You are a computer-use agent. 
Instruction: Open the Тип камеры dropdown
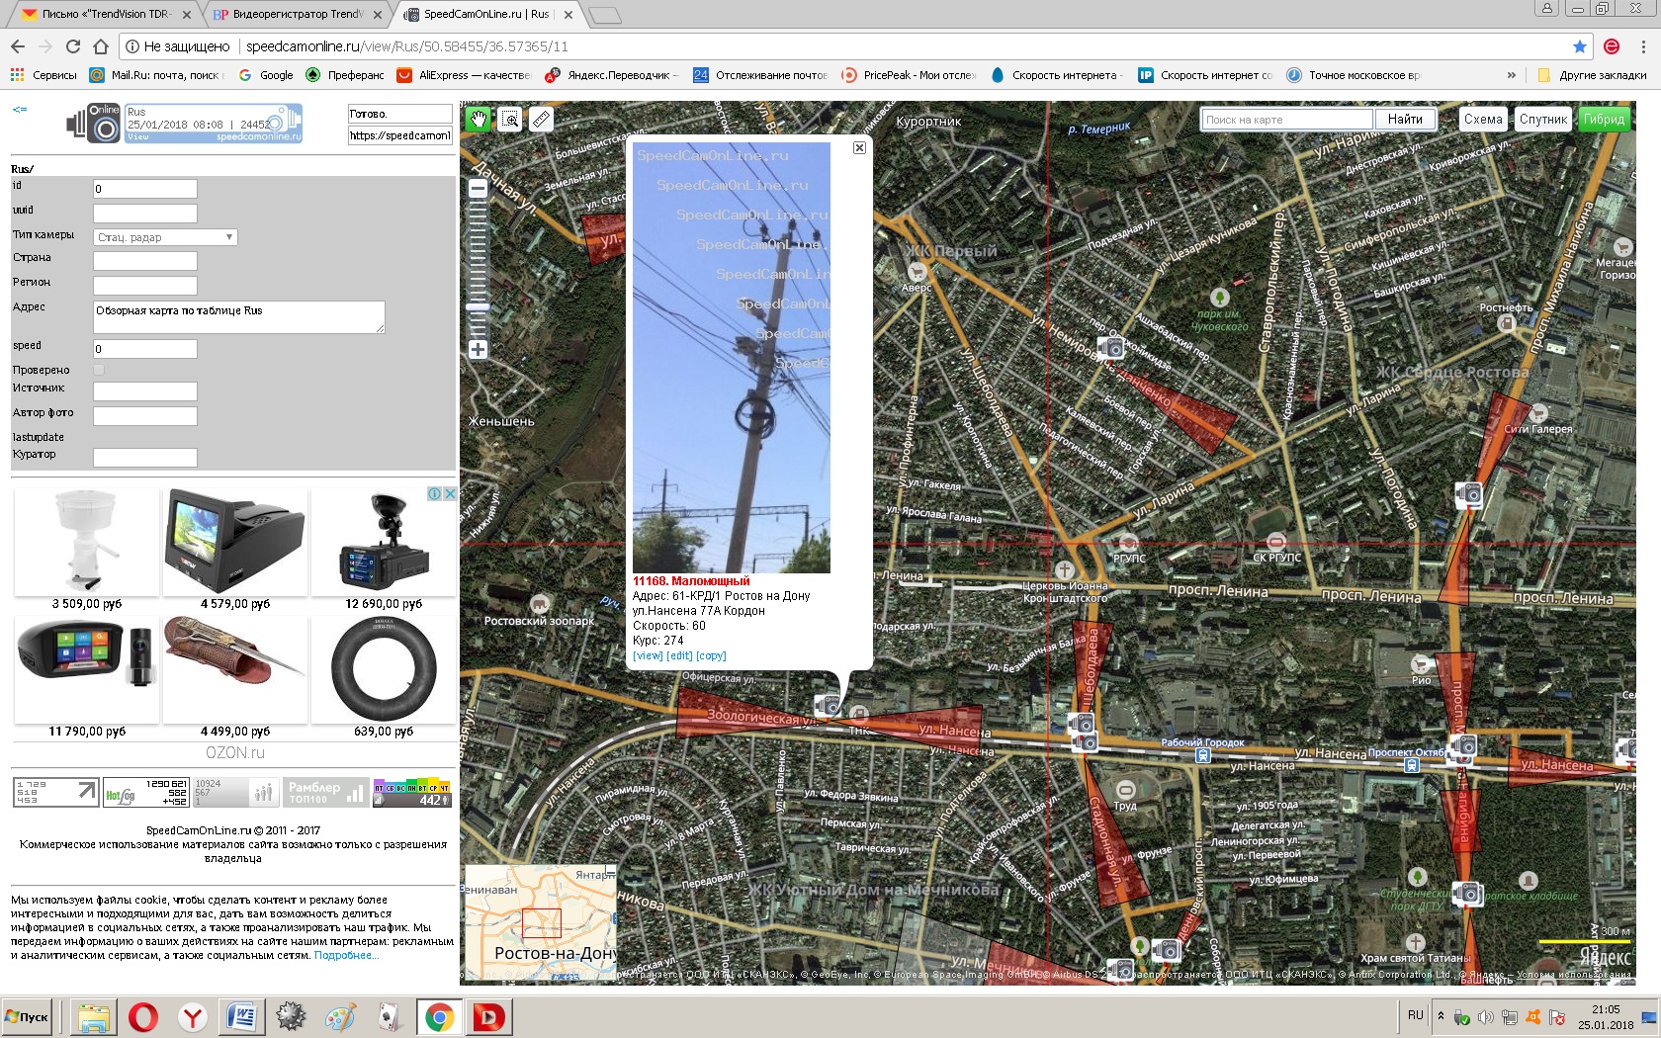tap(165, 237)
